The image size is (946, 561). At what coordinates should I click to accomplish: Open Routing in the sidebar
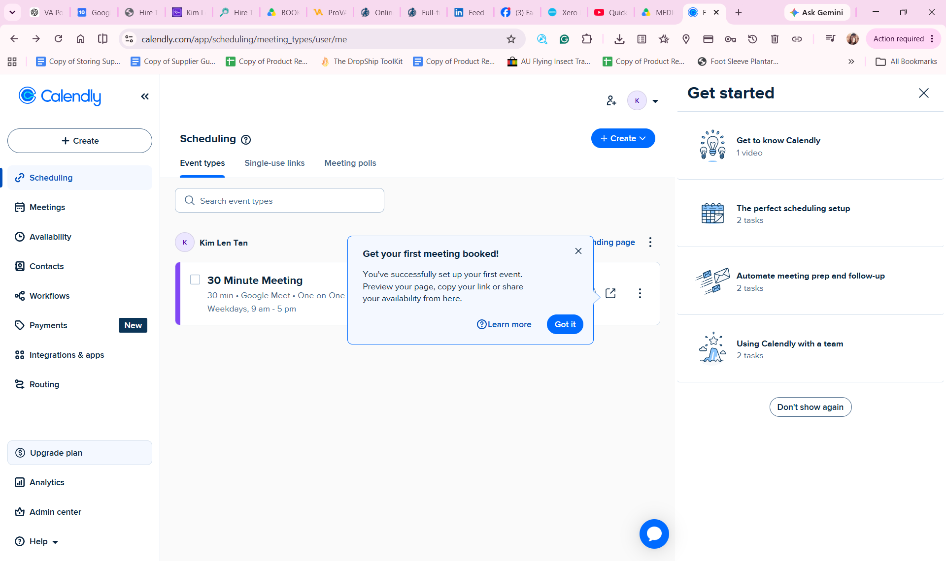coord(80,384)
